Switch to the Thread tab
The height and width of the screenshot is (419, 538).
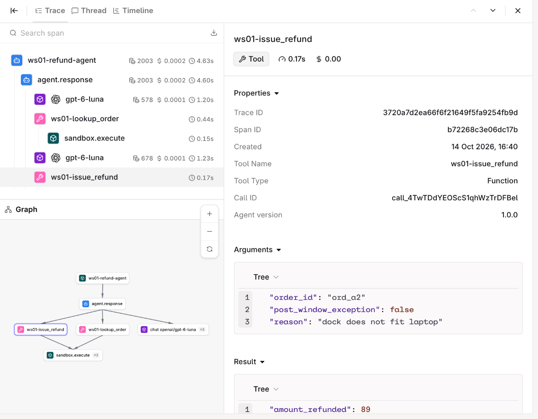[89, 10]
